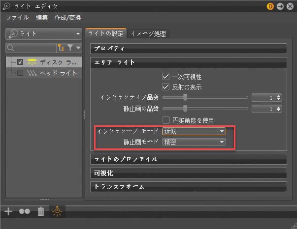
Task: Open the インタラク…ブ モード dropdown
Action: click(194, 131)
